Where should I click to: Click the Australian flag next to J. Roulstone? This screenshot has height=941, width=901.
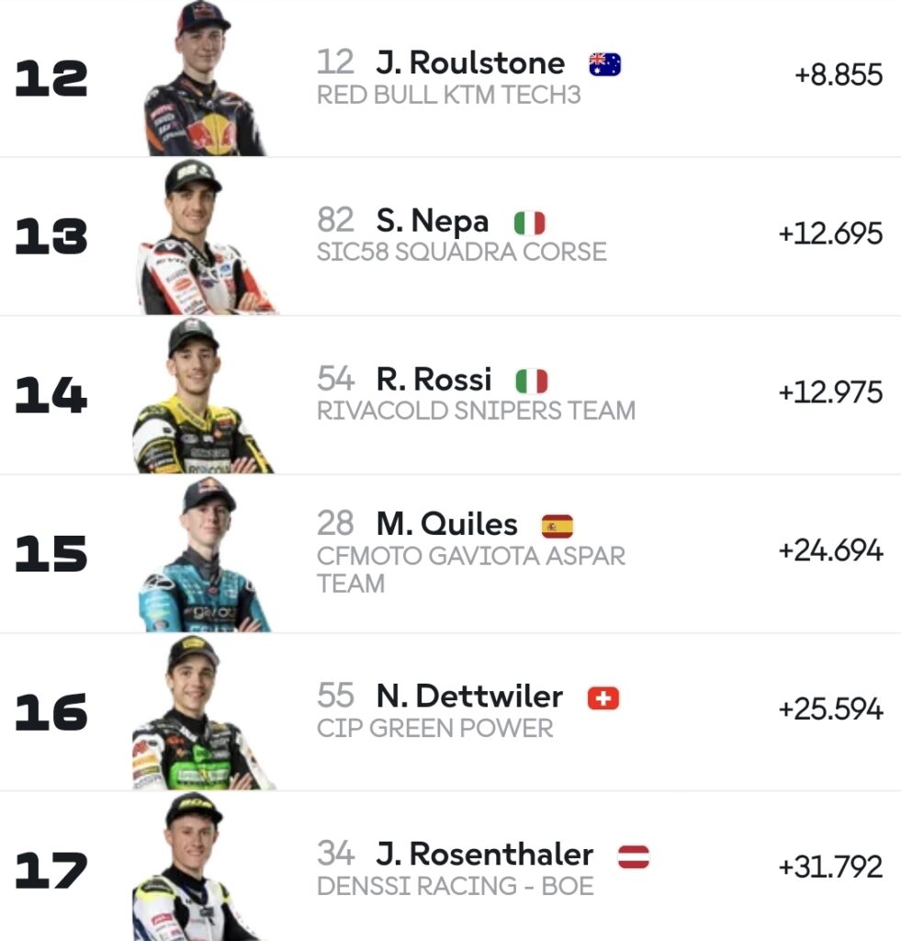tap(604, 64)
